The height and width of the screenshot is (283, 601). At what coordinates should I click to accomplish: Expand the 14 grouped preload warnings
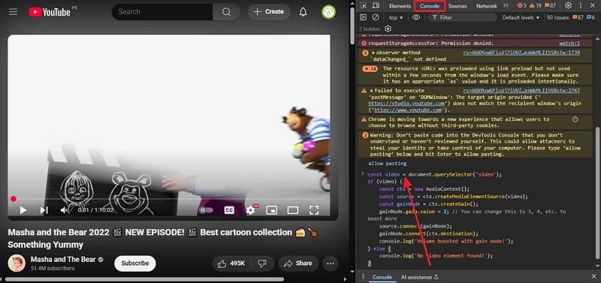pos(370,69)
